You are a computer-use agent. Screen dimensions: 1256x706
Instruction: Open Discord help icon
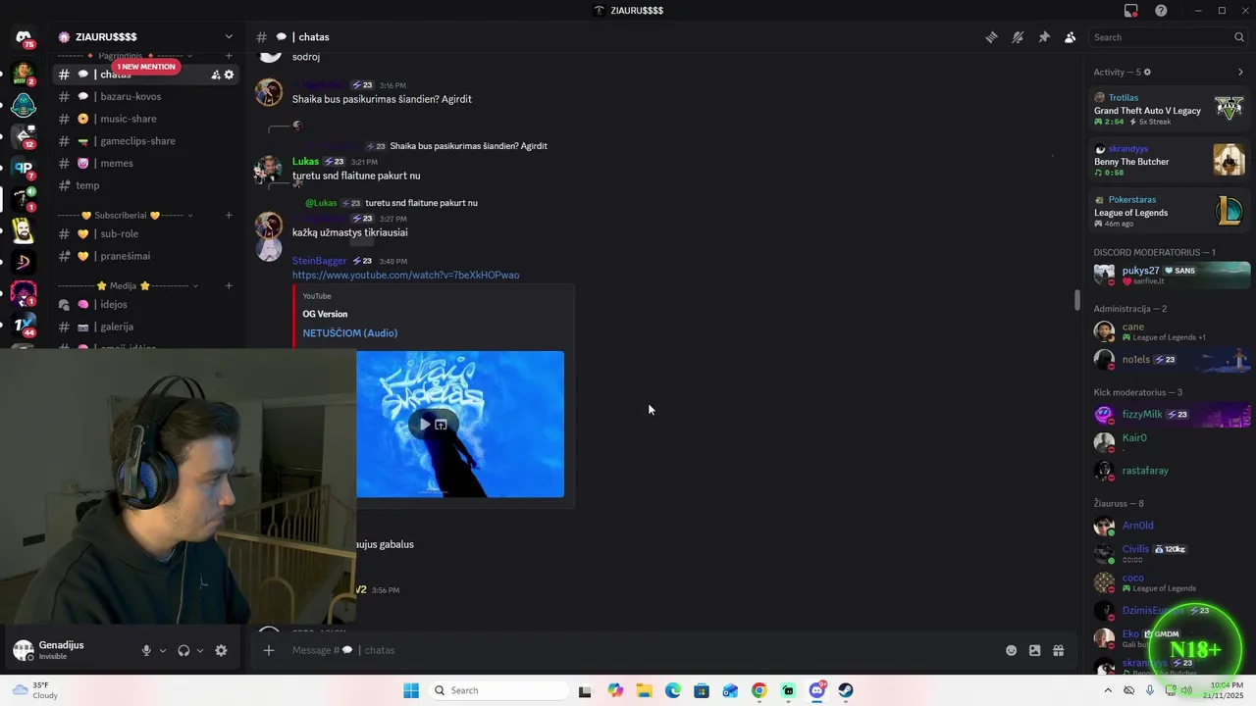[1161, 11]
